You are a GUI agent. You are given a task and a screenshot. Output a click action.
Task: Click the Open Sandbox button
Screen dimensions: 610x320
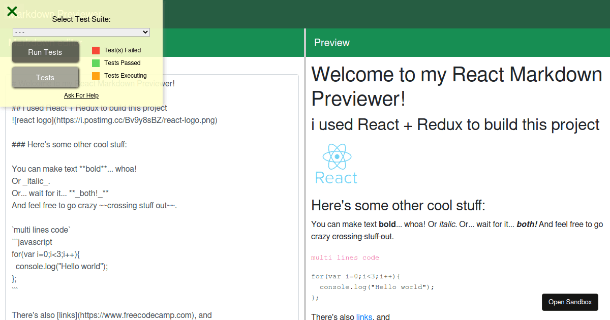point(570,302)
